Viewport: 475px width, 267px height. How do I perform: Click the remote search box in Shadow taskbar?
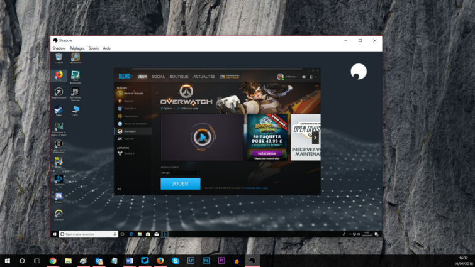tap(88, 234)
